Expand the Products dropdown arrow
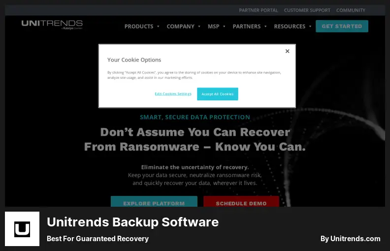 (158, 27)
